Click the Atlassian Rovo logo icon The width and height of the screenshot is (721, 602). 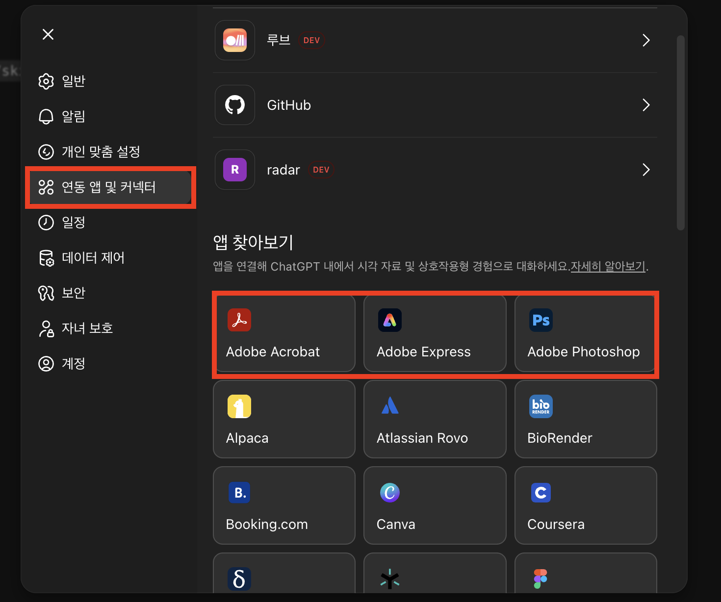390,406
